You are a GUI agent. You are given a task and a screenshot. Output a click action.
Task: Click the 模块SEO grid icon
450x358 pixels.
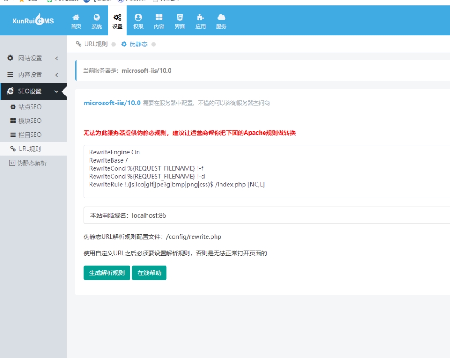[13, 121]
